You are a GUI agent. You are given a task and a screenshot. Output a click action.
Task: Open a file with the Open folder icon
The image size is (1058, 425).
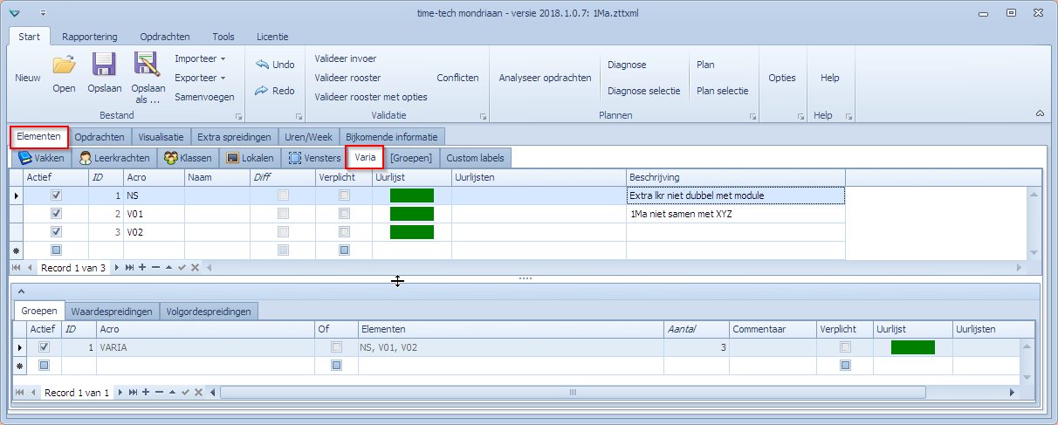64,72
